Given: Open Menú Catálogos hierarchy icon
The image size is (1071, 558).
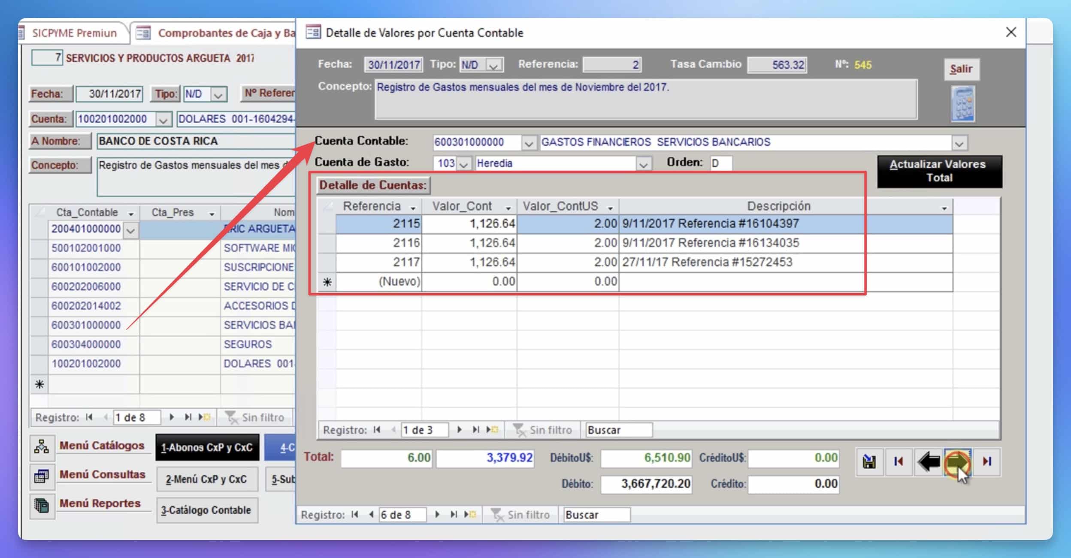Looking at the screenshot, I should pyautogui.click(x=42, y=446).
